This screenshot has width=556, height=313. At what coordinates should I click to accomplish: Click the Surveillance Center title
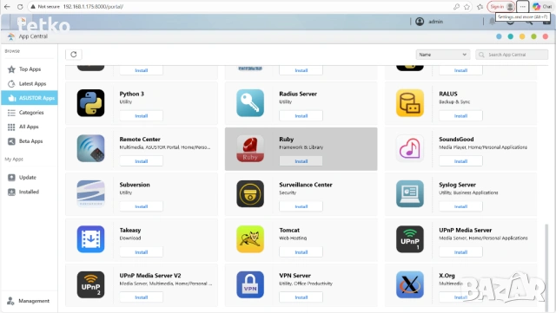pyautogui.click(x=306, y=185)
